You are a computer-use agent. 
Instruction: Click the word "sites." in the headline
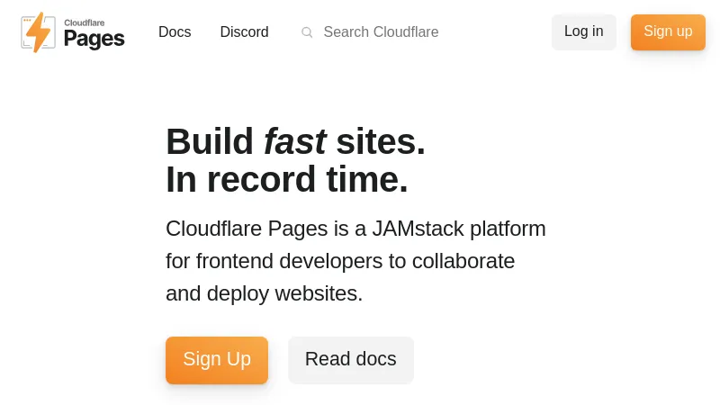[x=380, y=141]
